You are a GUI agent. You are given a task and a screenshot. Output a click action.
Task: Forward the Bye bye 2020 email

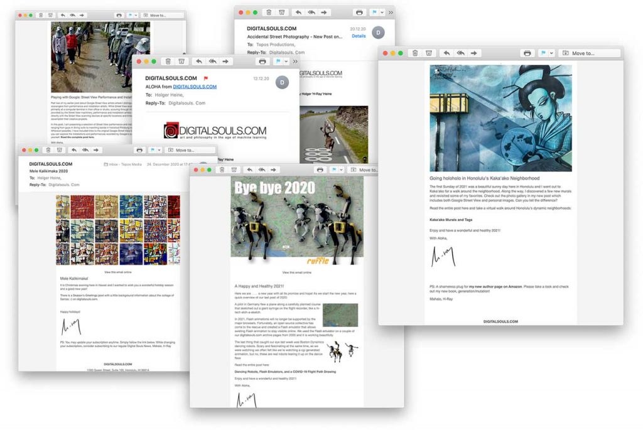[x=274, y=169]
